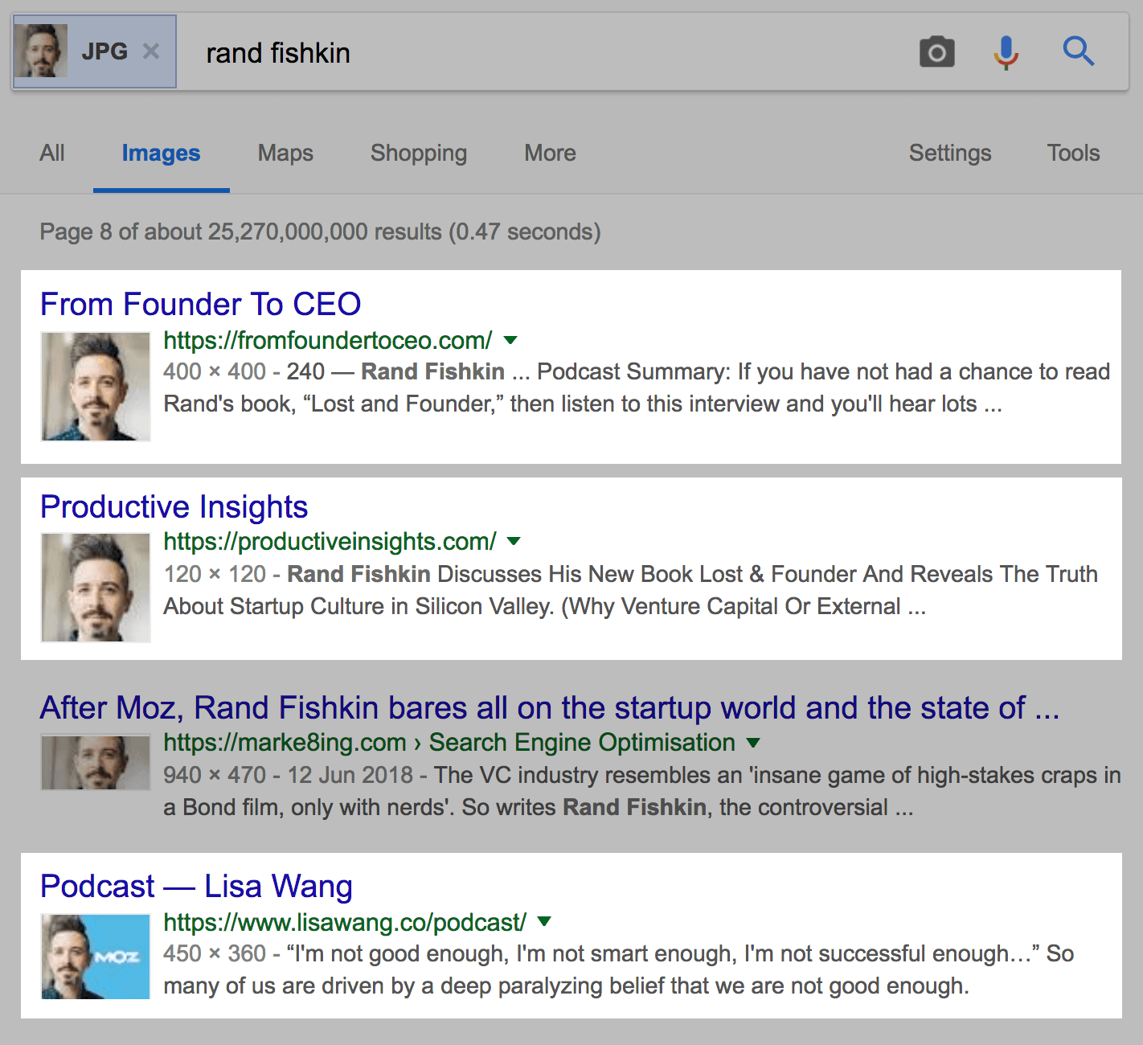The height and width of the screenshot is (1045, 1143).
Task: Click the fromfoundertoceo.com URL
Action: [328, 340]
